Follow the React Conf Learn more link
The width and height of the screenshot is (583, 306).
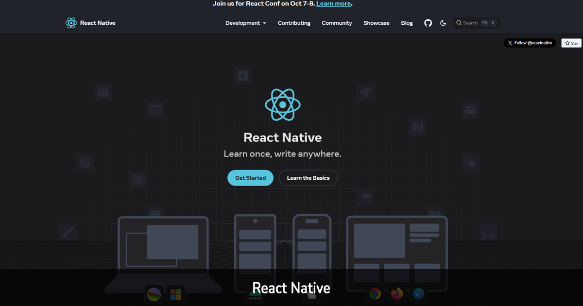pos(333,4)
